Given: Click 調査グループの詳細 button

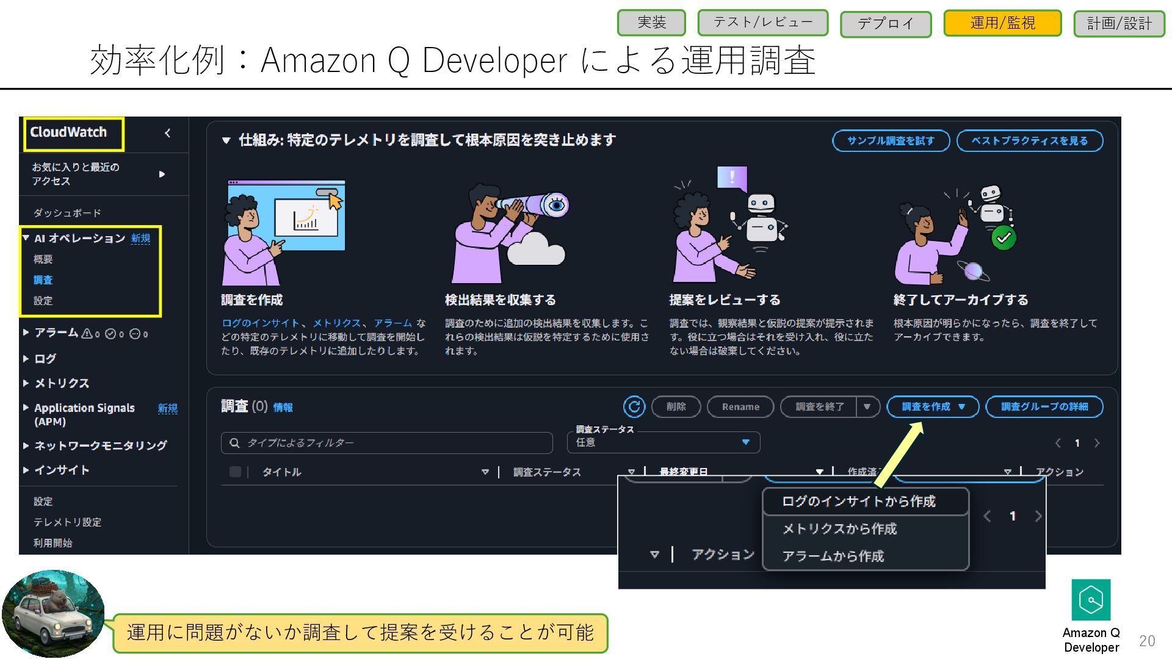Looking at the screenshot, I should click(1044, 406).
